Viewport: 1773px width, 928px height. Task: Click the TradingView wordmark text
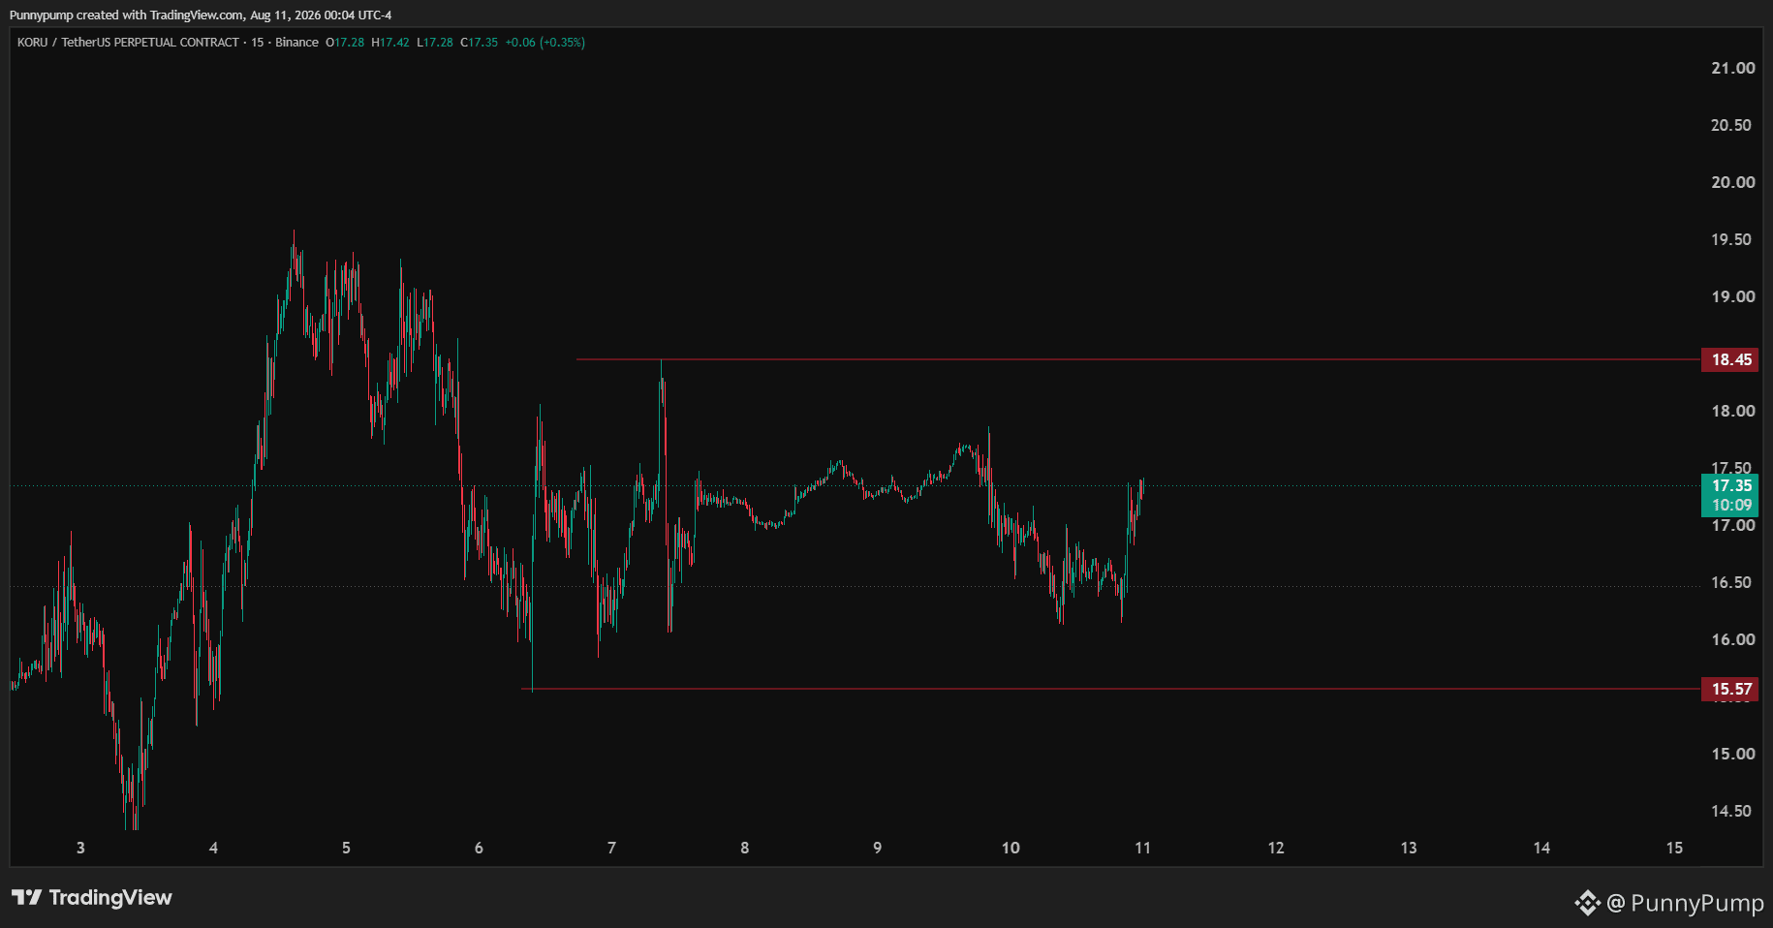(x=110, y=898)
